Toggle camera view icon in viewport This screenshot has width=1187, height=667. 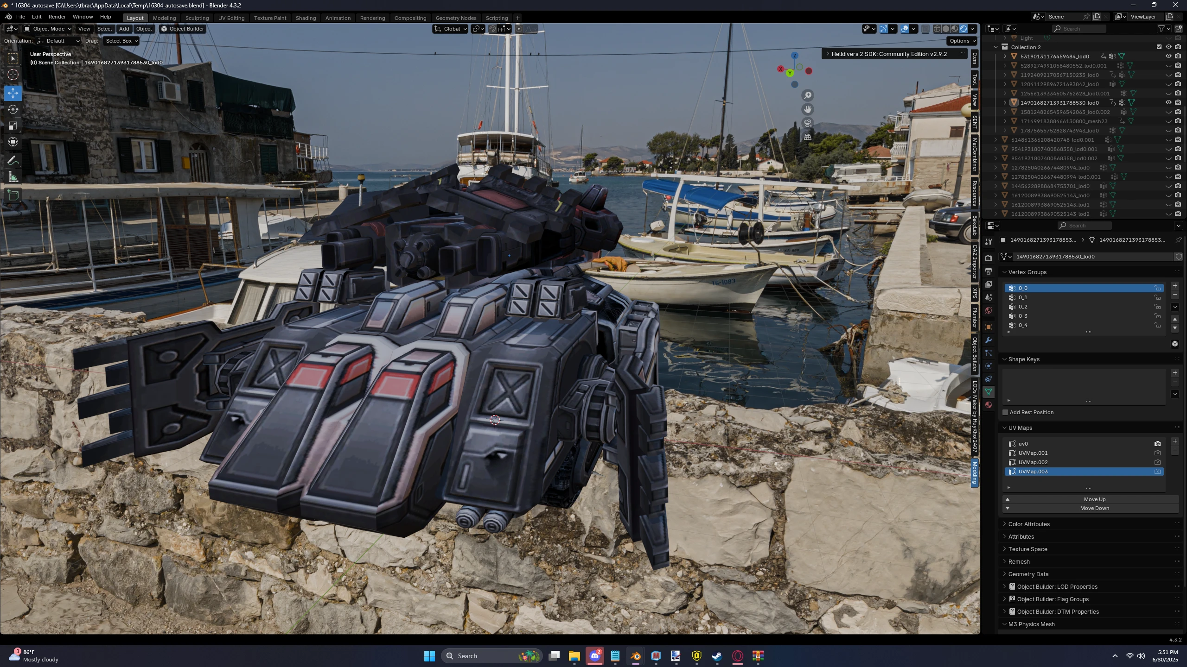[x=808, y=123]
